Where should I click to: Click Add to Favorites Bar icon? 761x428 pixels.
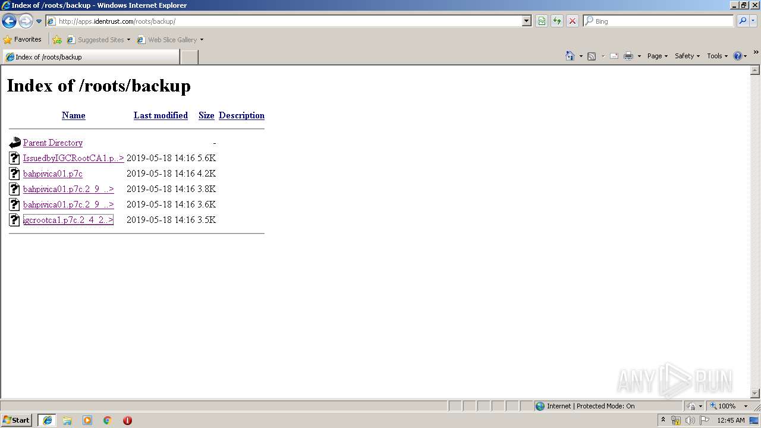coord(57,40)
